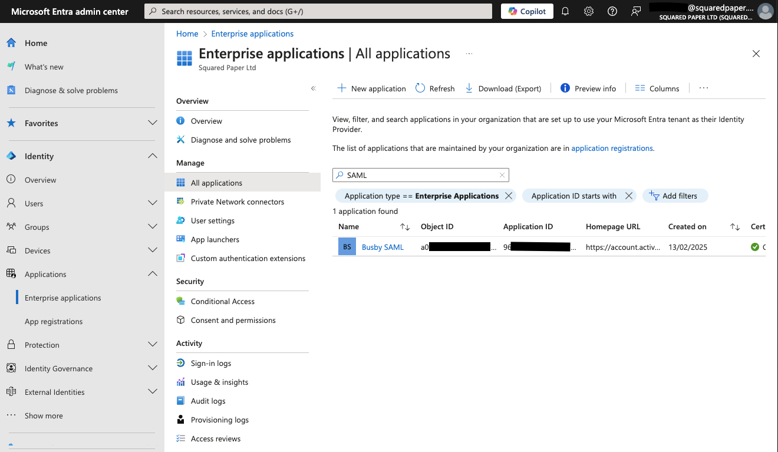Click the Refresh icon

coord(420,88)
